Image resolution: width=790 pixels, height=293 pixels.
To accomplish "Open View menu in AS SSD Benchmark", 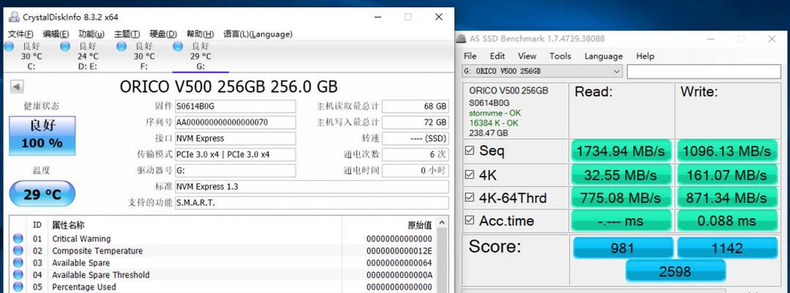I will click(527, 56).
